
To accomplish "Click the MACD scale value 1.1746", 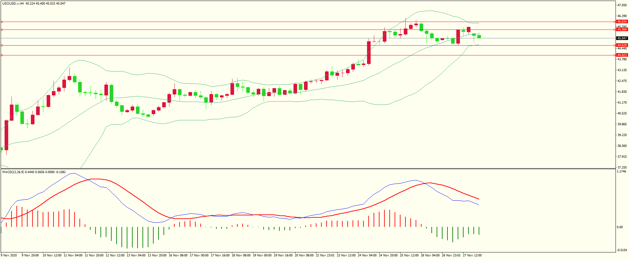I will pos(622,171).
